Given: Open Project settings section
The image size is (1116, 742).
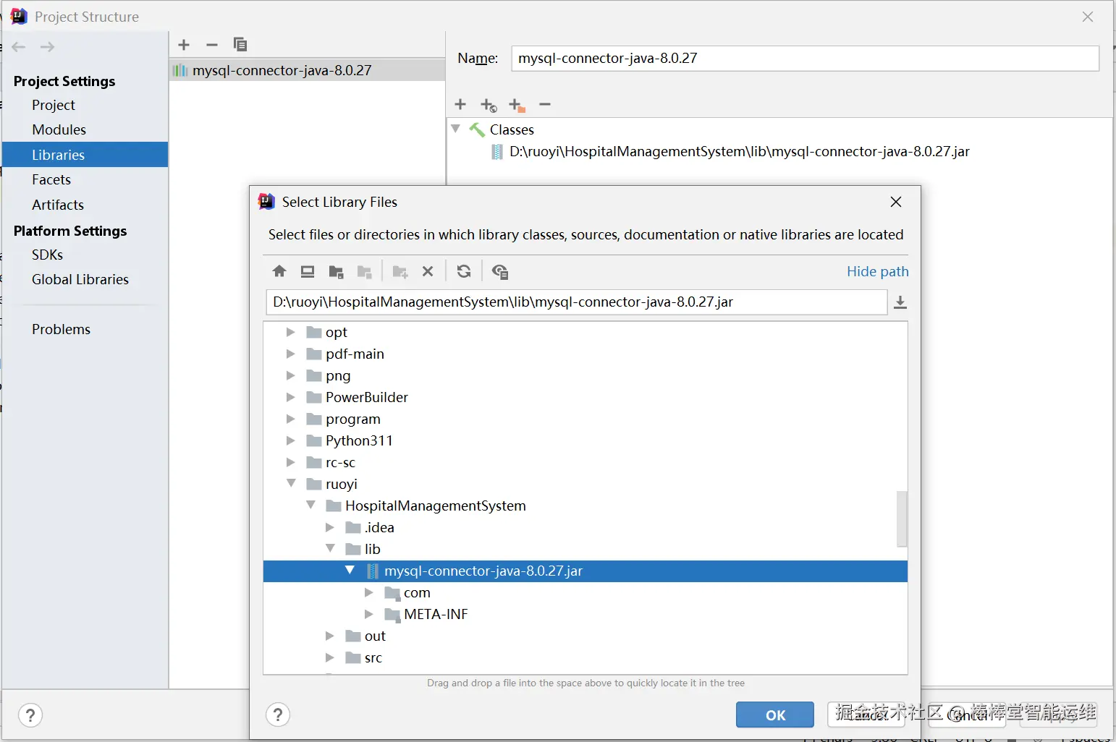Looking at the screenshot, I should pos(54,105).
